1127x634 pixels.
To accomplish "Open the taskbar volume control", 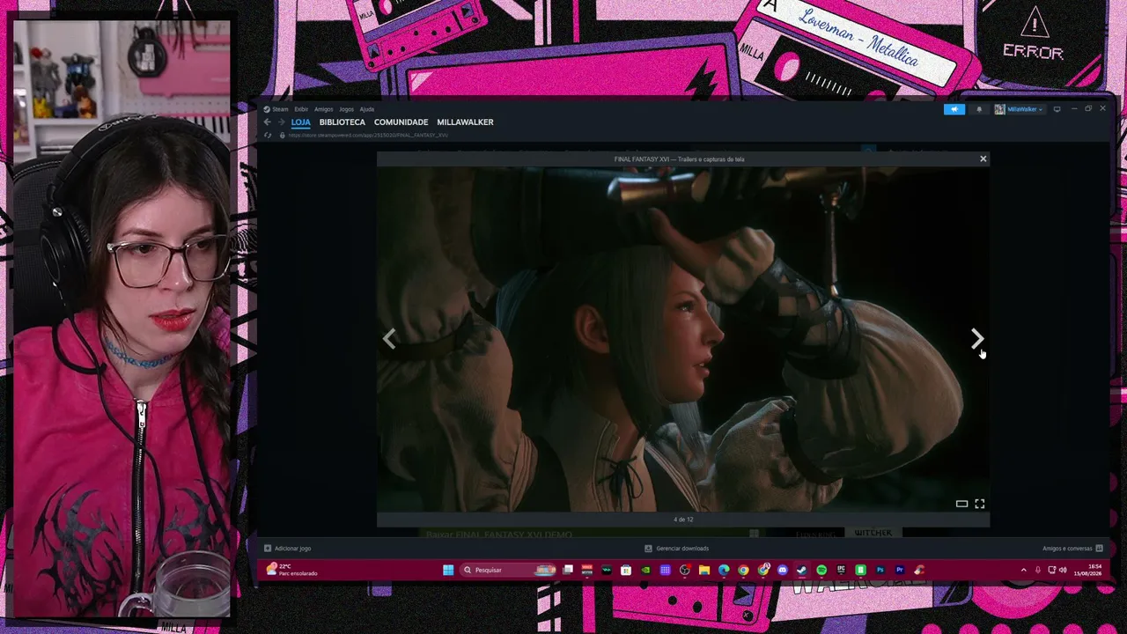I will pyautogui.click(x=1063, y=570).
